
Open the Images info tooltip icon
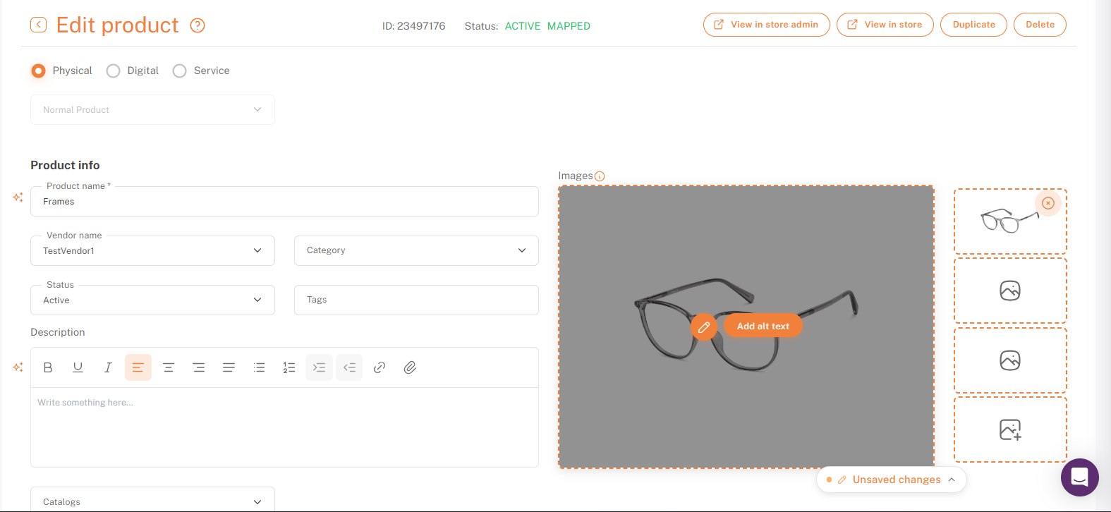tap(600, 176)
